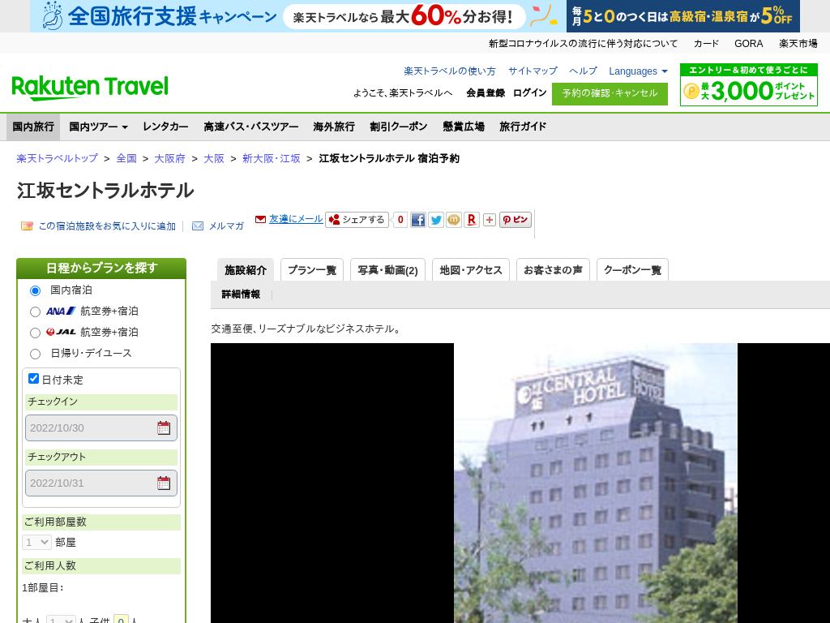This screenshot has width=830, height=623.
Task: Open 海外旅行 in the navigation bar
Action: (x=334, y=127)
